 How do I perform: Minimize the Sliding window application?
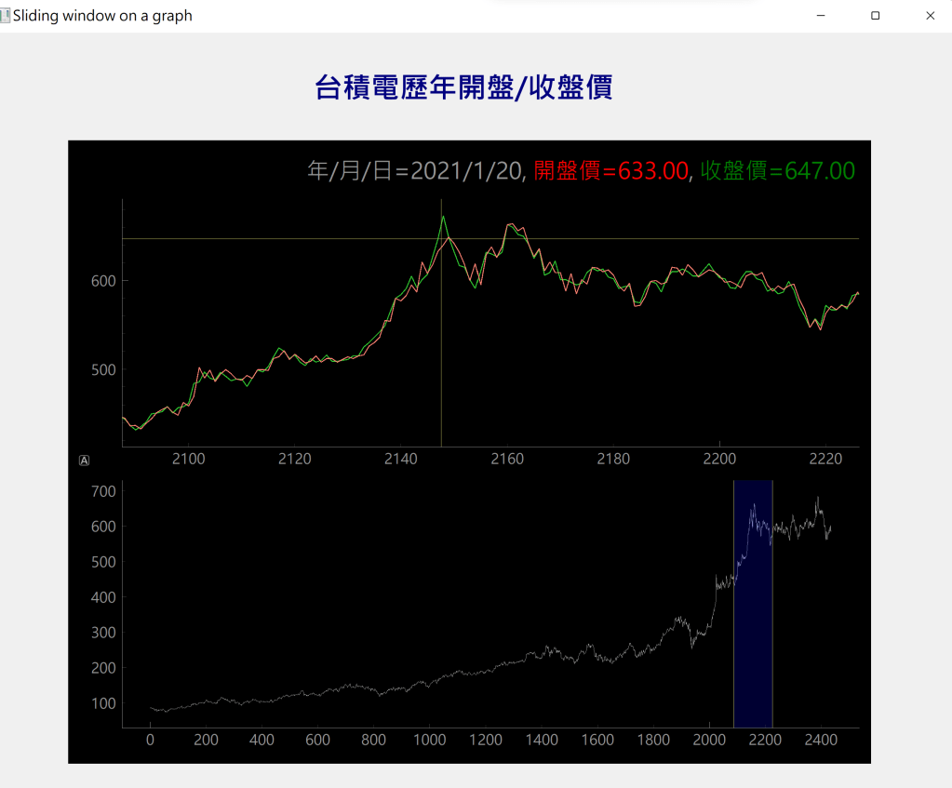821,16
